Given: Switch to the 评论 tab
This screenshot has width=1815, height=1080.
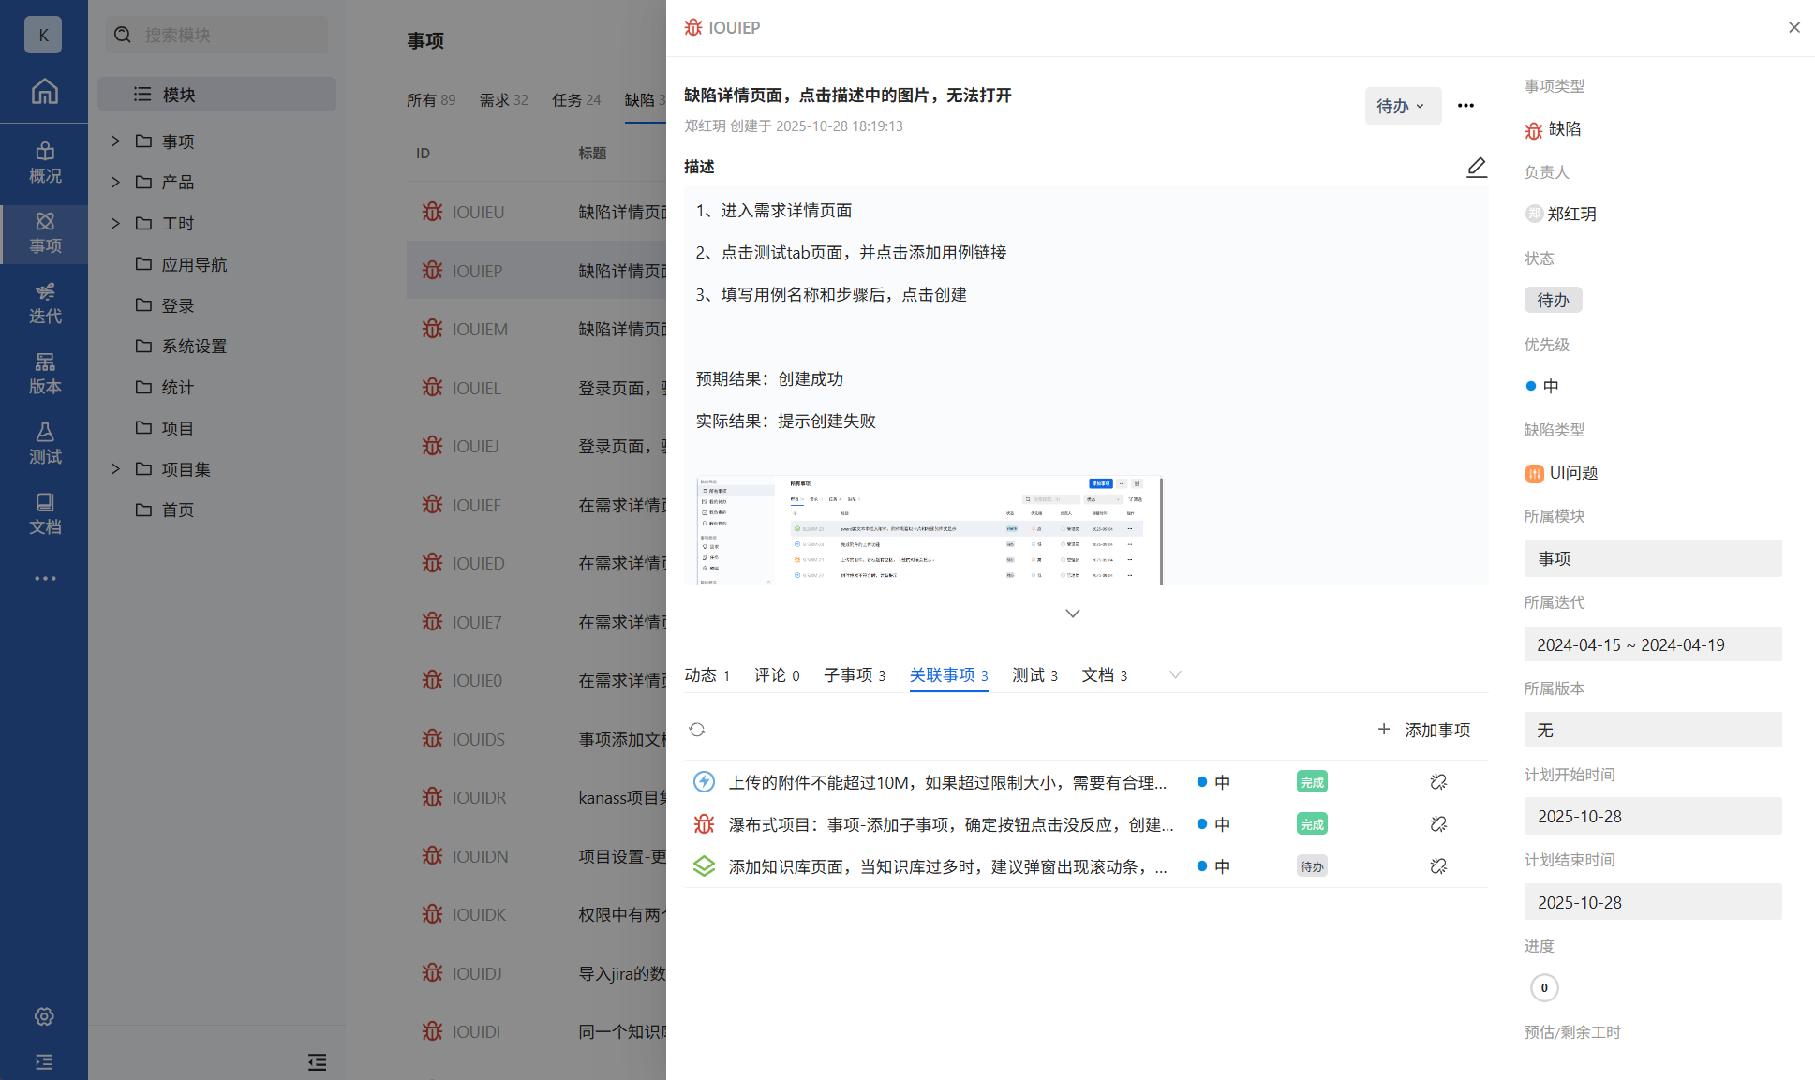Looking at the screenshot, I should pos(776,674).
